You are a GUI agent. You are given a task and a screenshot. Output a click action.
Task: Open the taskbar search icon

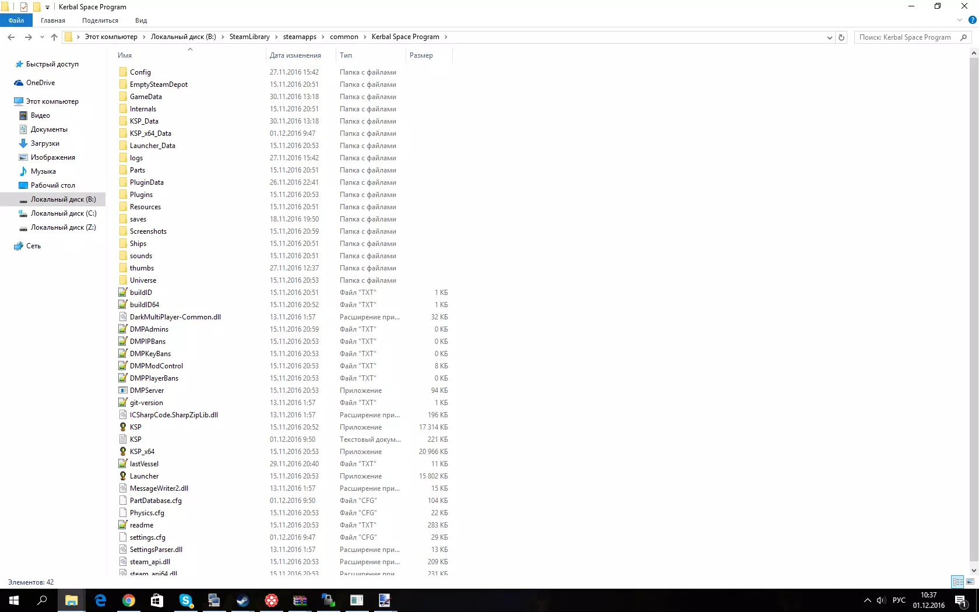(42, 600)
